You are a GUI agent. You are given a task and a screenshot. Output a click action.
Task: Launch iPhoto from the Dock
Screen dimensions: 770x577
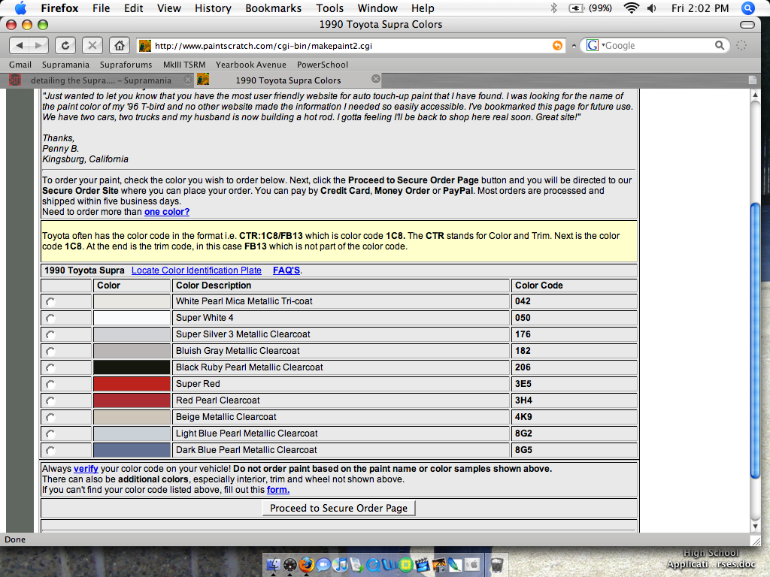click(439, 565)
